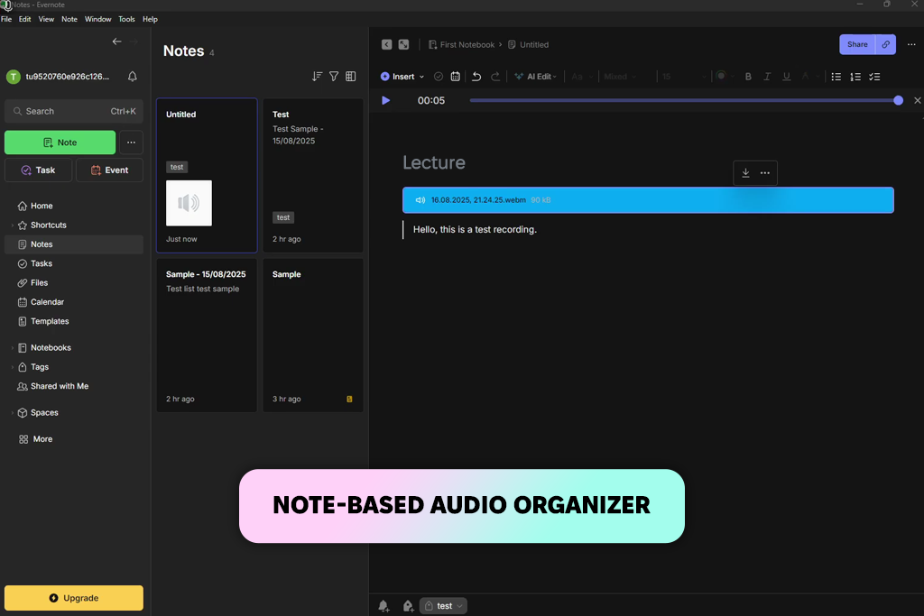The image size is (924, 616).
Task: Insert calendar event icon in the toolbar
Action: (x=456, y=77)
